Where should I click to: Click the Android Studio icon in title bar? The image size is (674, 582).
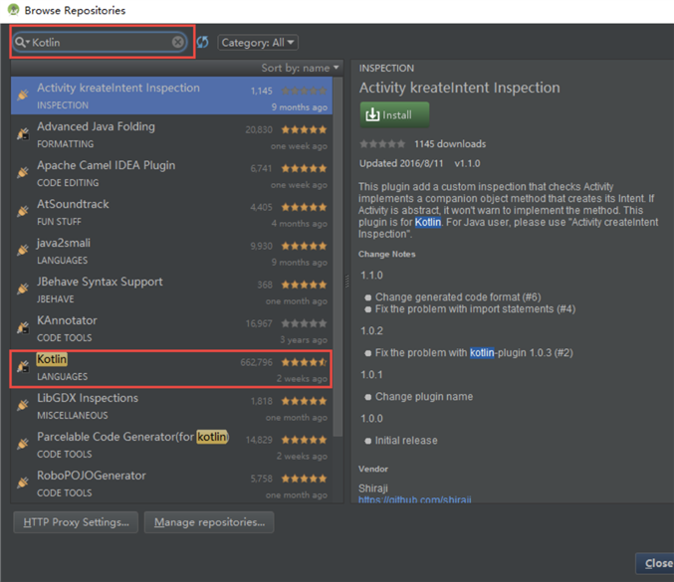(13, 9)
